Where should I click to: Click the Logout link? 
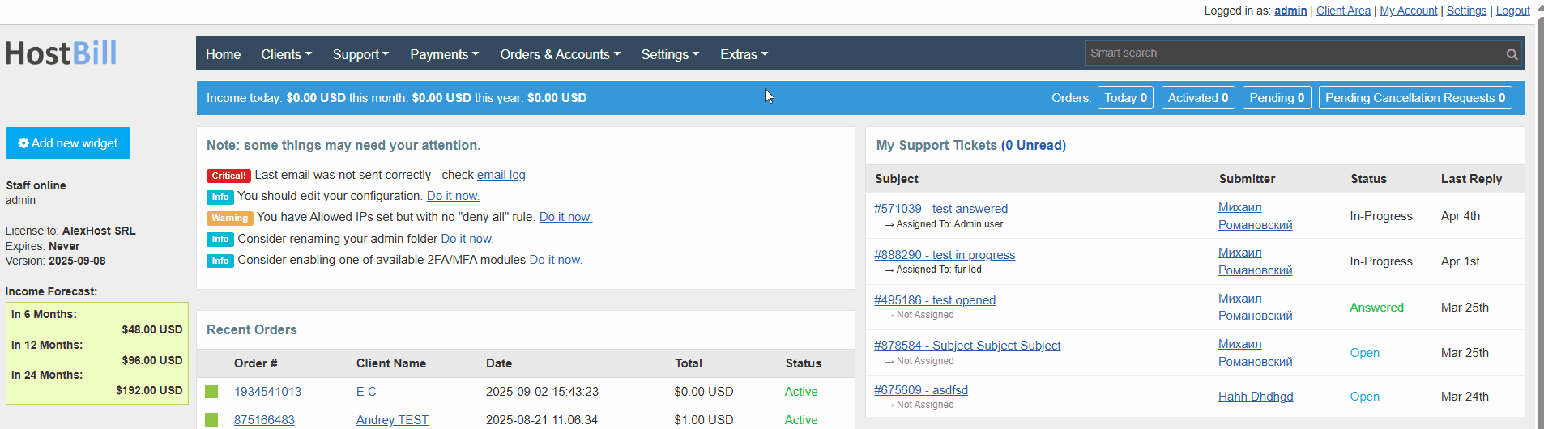1512,11
